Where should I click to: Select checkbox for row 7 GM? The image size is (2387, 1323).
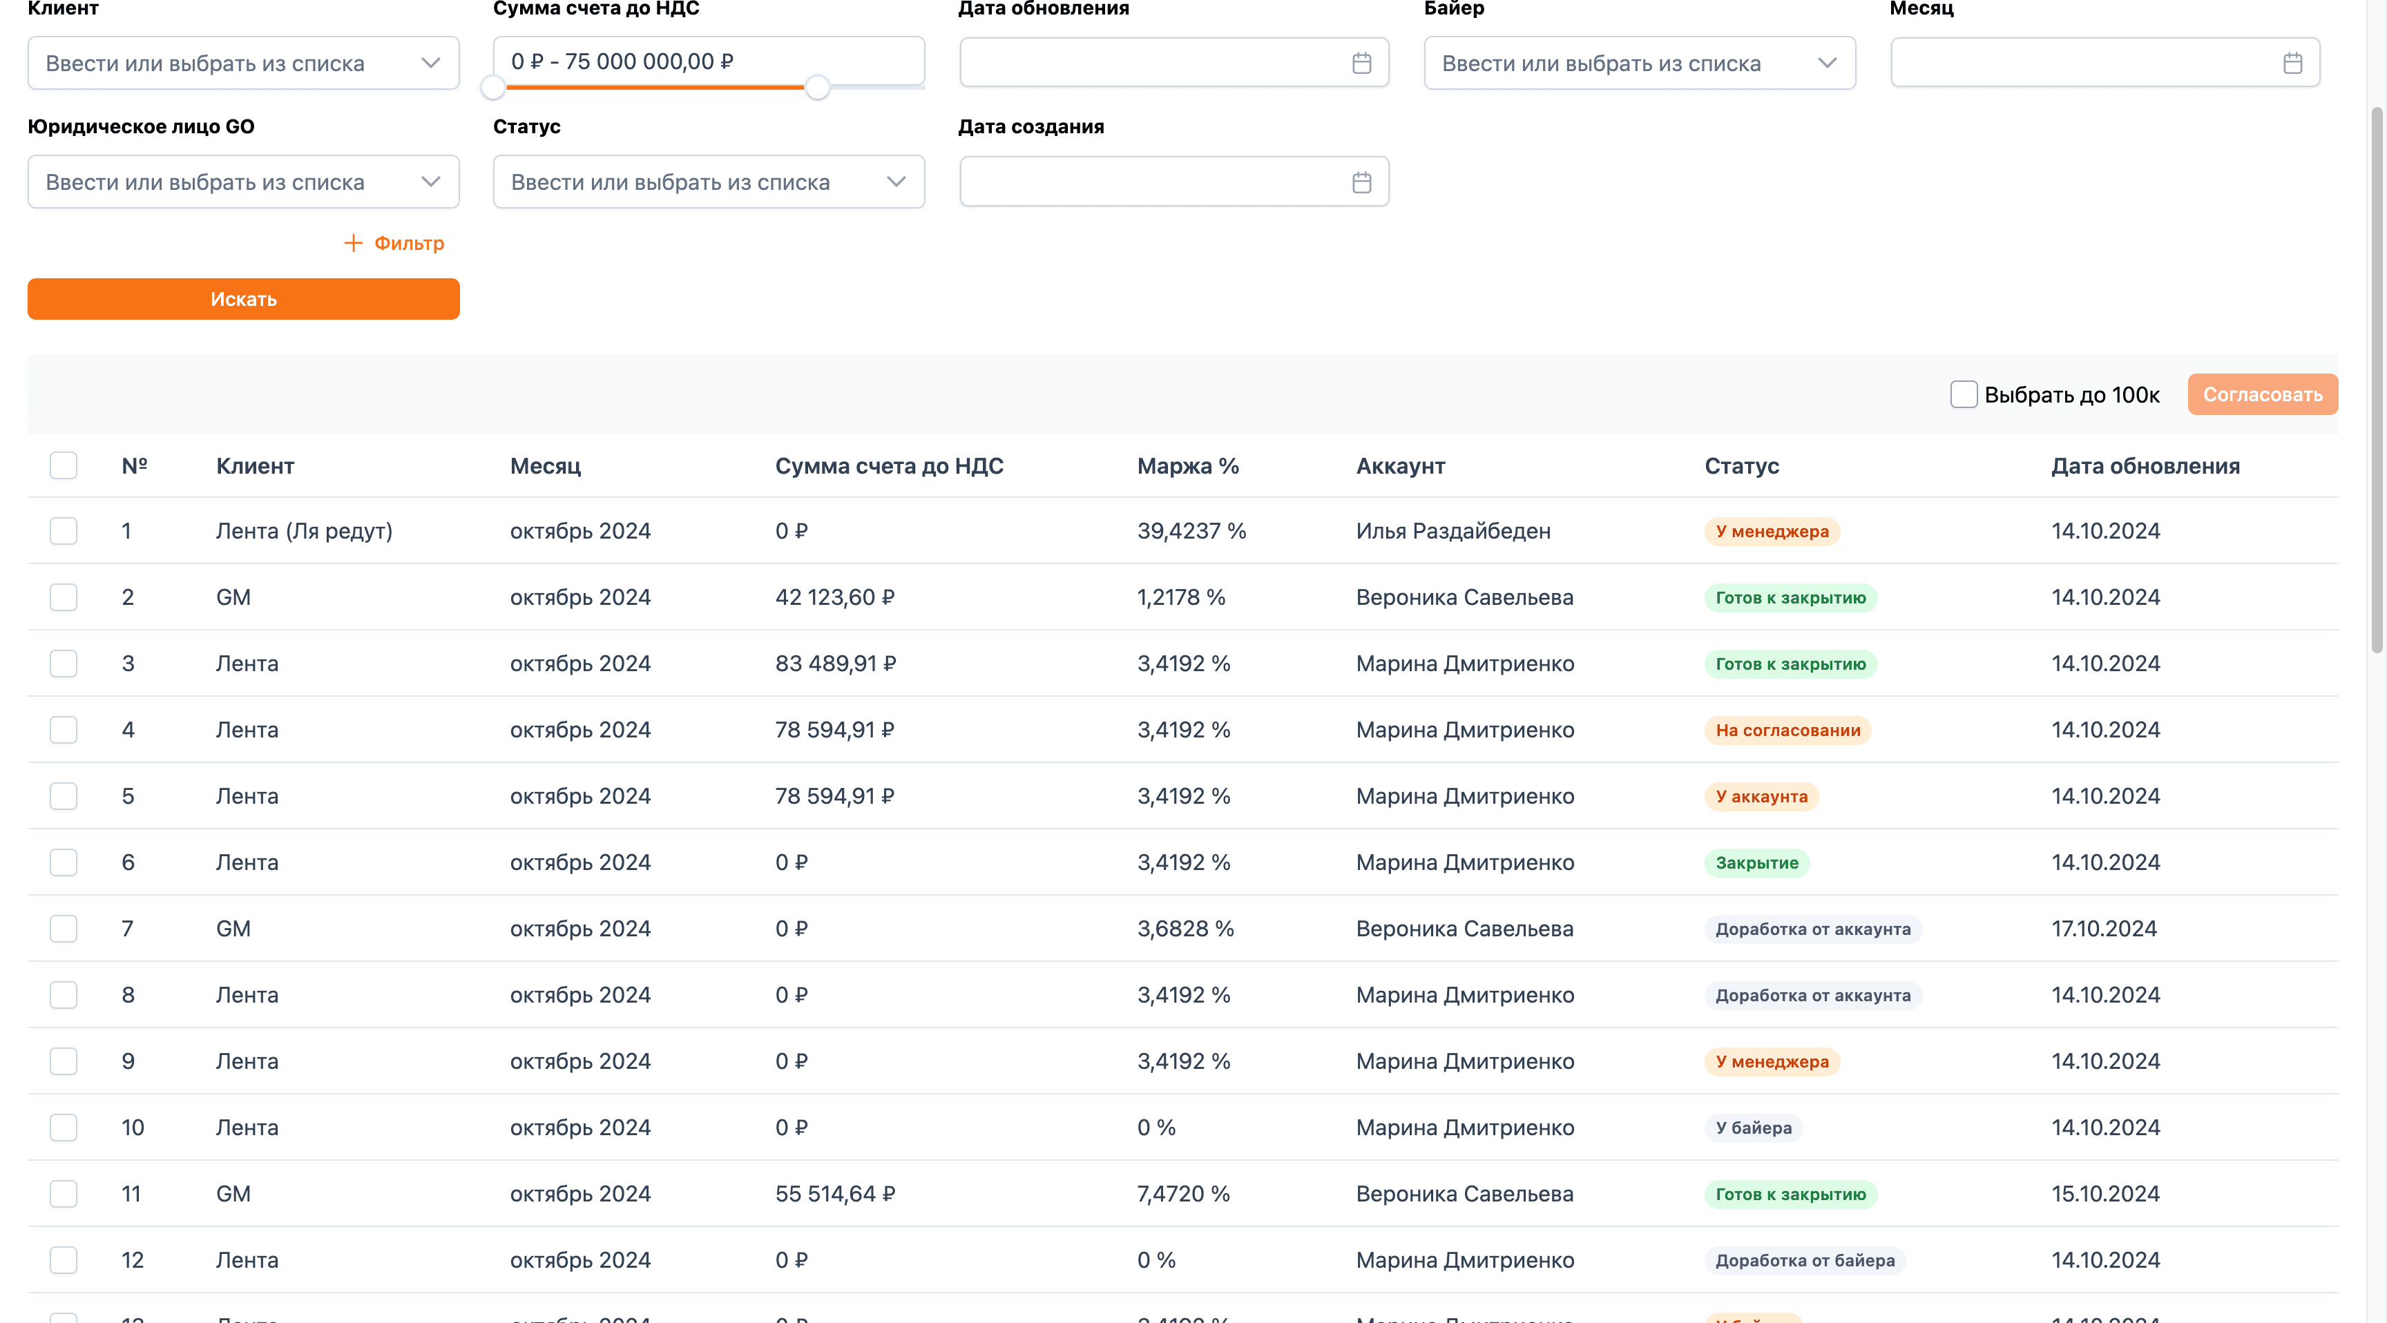[63, 928]
